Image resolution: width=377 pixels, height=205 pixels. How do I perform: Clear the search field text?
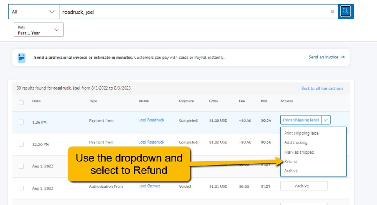pos(333,12)
